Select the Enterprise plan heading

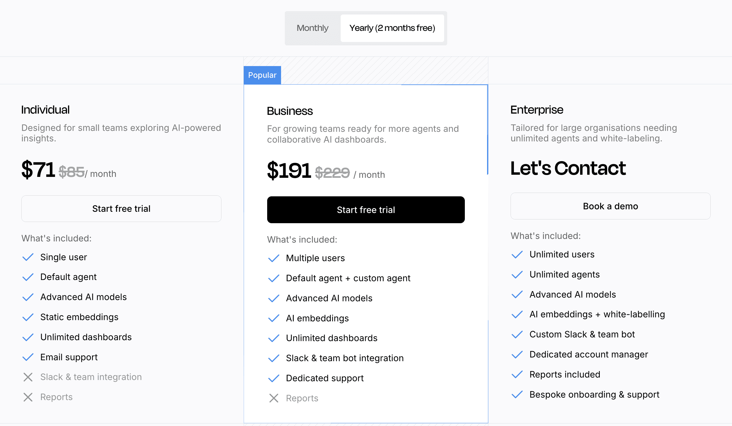coord(536,110)
